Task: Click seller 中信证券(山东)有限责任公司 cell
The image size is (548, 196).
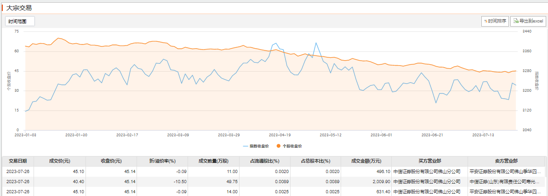Action: (x=505, y=181)
